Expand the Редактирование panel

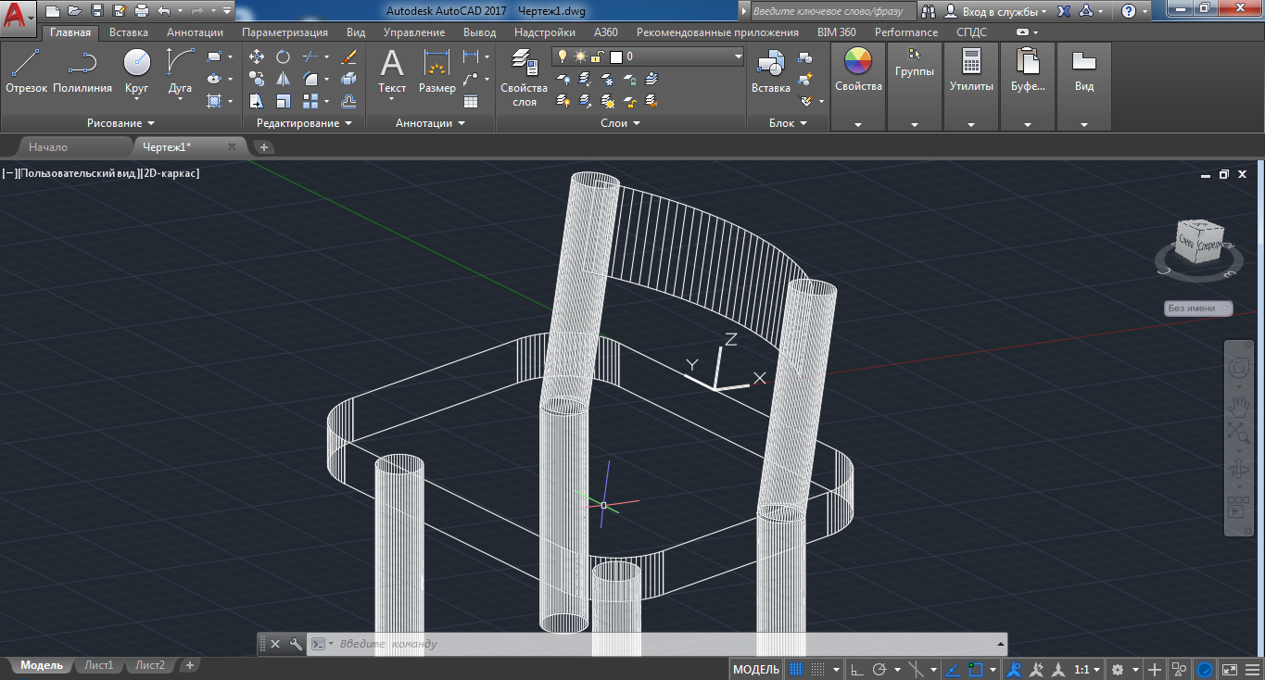pyautogui.click(x=304, y=123)
